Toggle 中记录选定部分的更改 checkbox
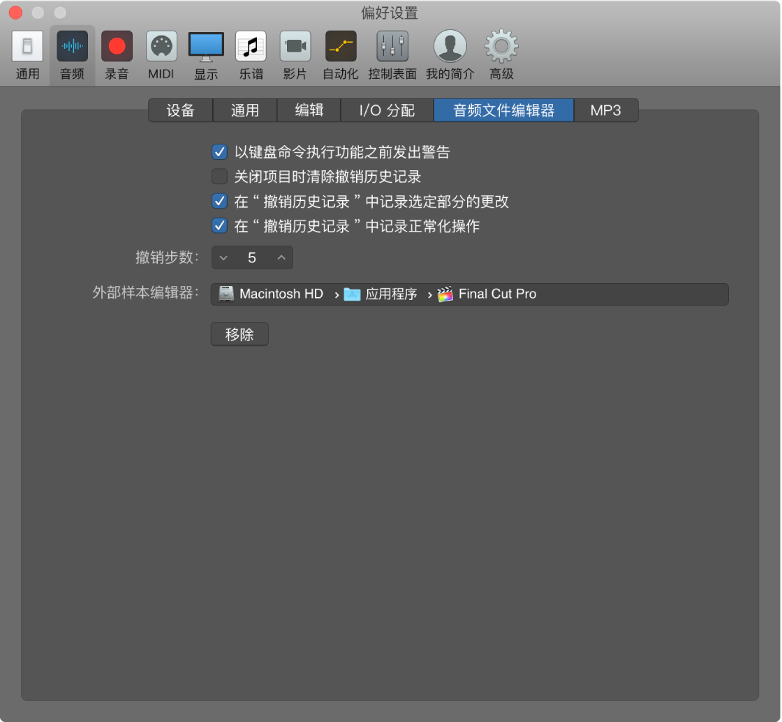 tap(219, 202)
